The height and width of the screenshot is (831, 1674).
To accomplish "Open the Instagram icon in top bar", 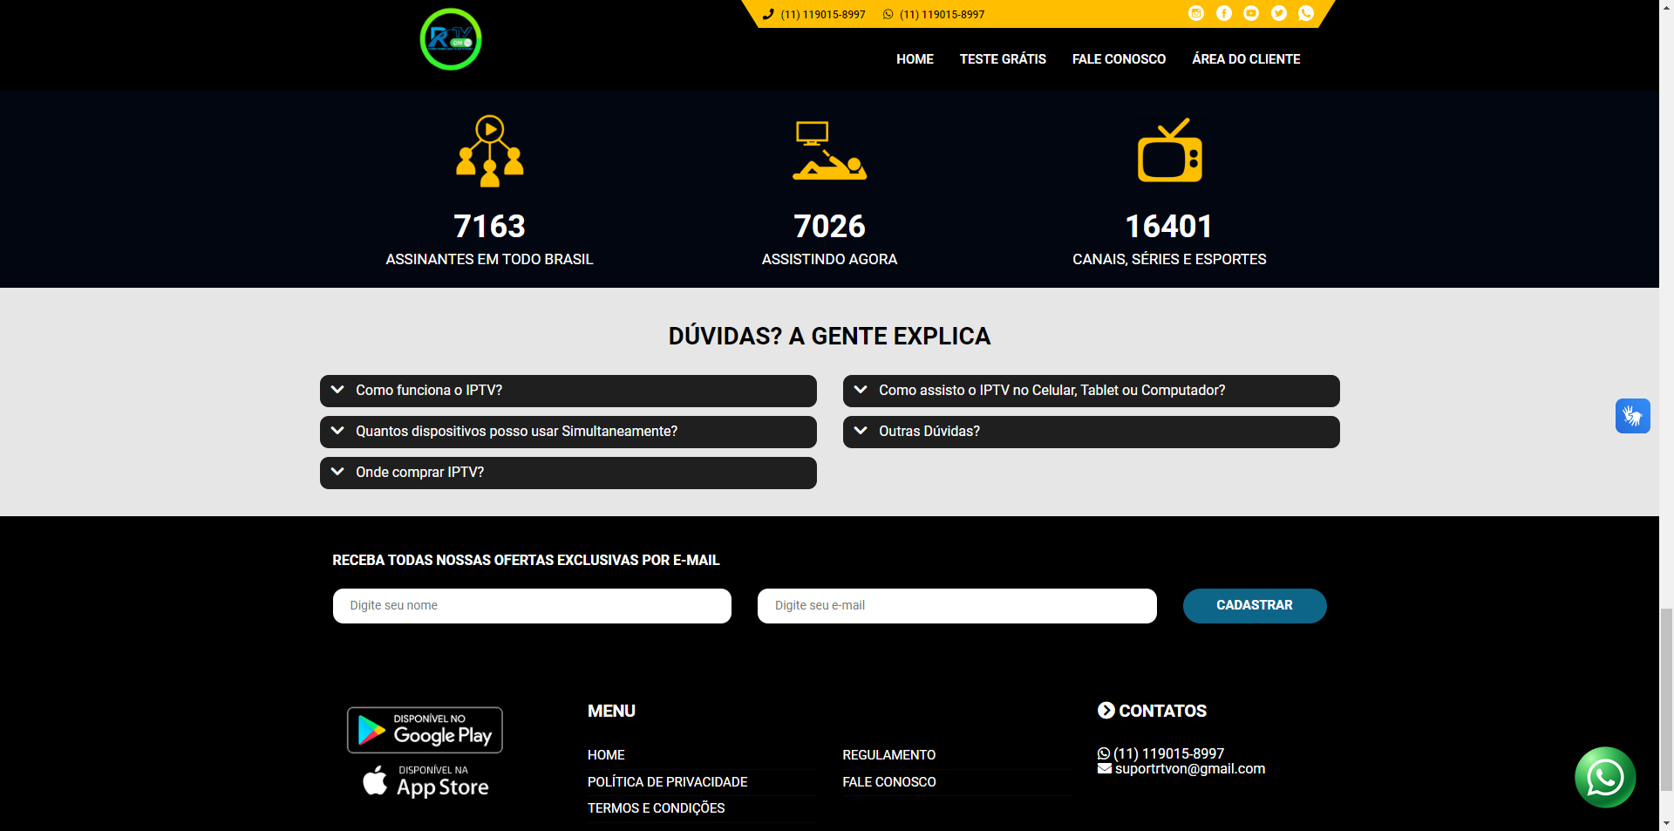I will pos(1196,13).
